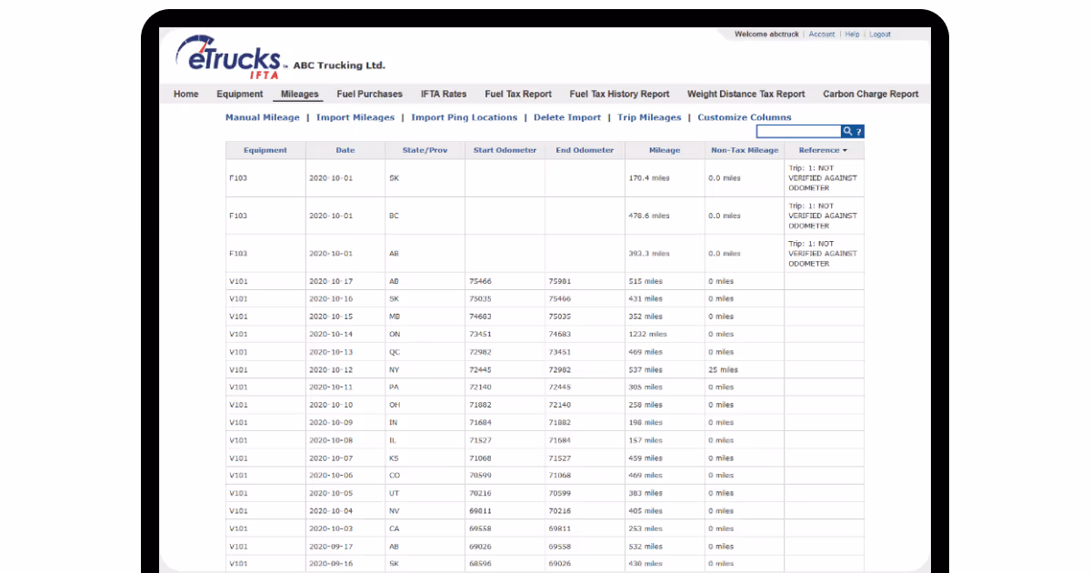This screenshot has height=573, width=1091.
Task: Click the 25 miles non-tax mileage cell
Action: 745,370
